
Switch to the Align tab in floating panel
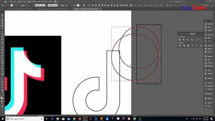tap(187, 34)
